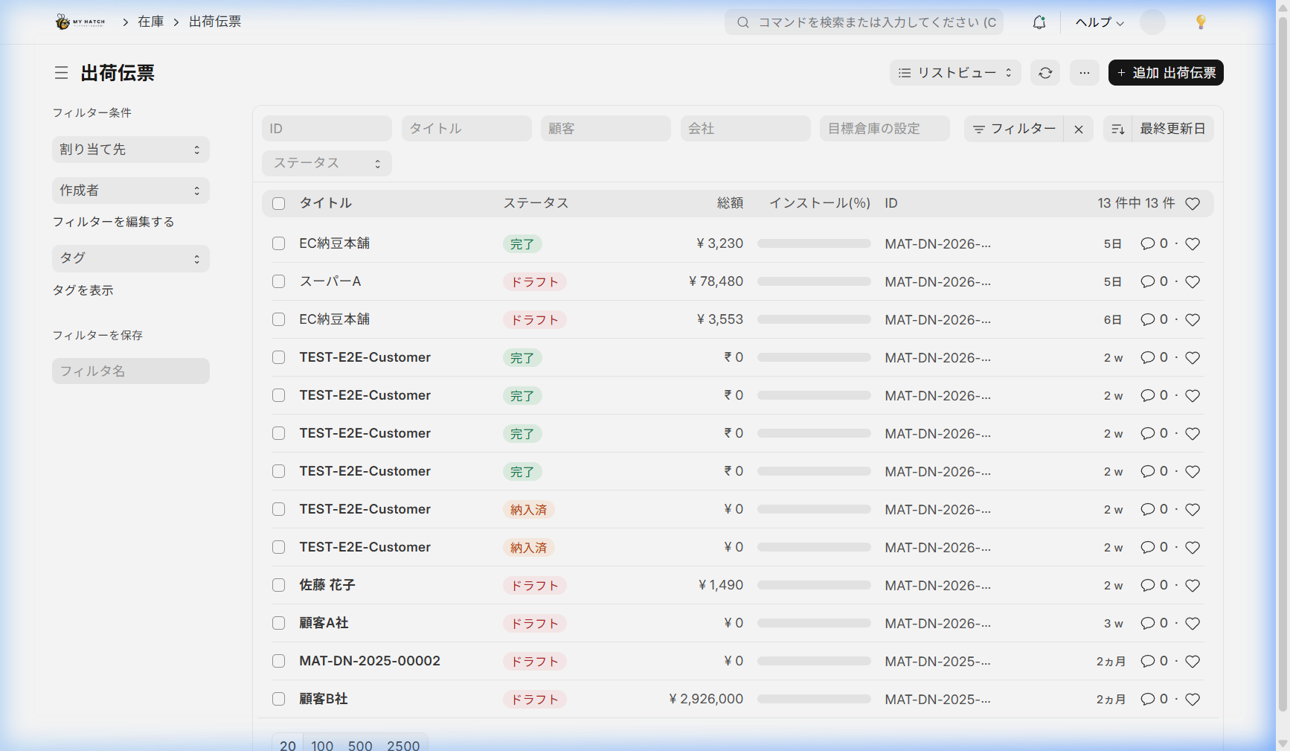Click the refresh list icon
Screen dimensions: 1290x751
(x=1045, y=73)
